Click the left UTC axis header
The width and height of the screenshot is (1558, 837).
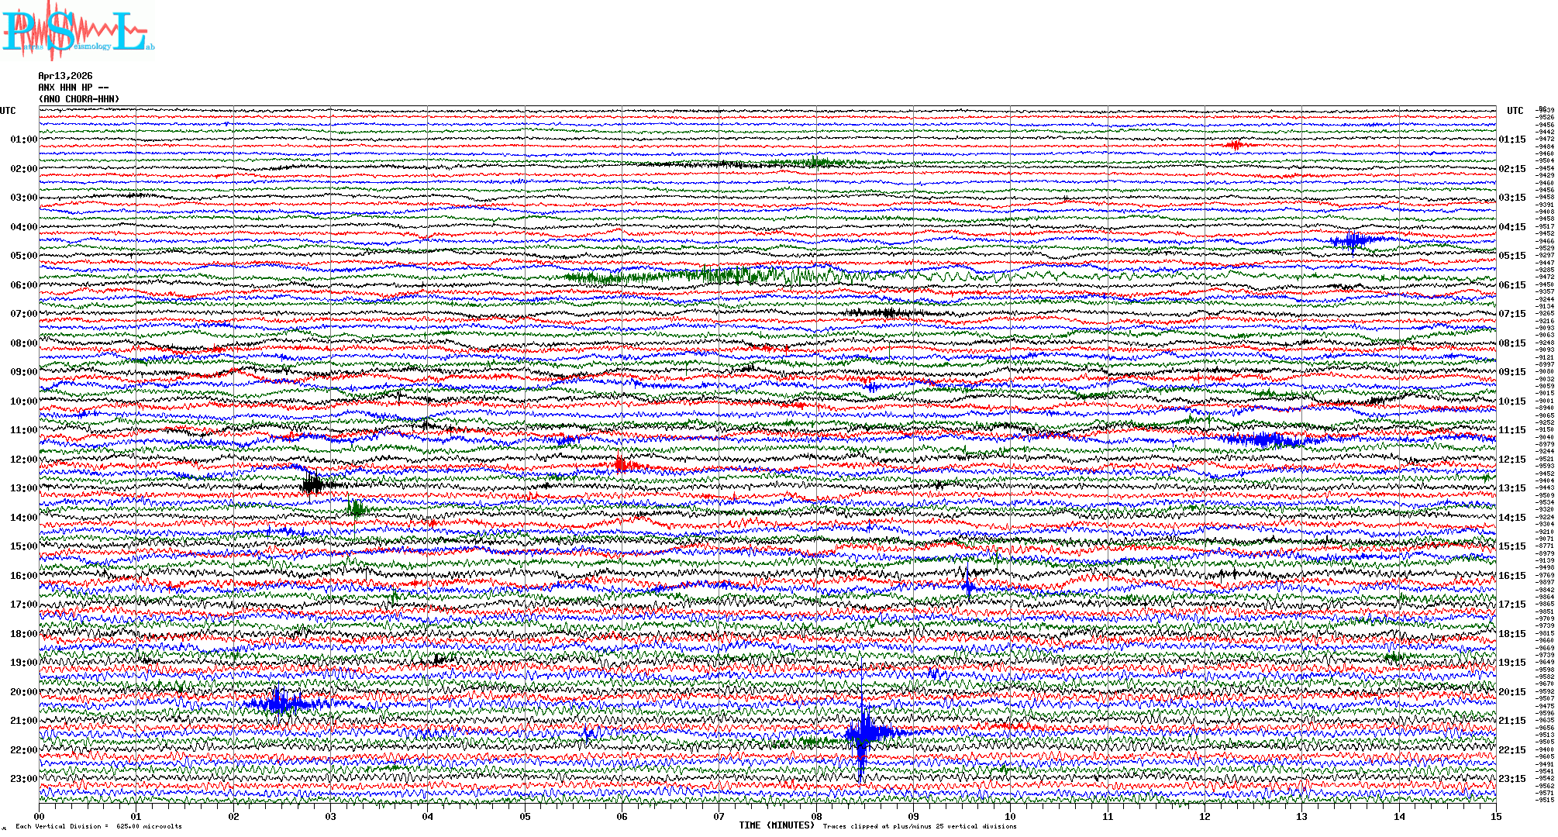[x=8, y=111]
